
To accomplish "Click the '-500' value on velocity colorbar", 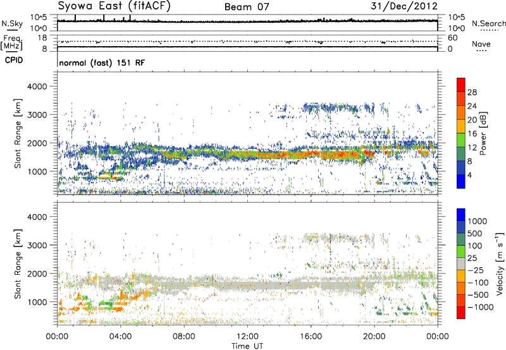I will 479,295.
